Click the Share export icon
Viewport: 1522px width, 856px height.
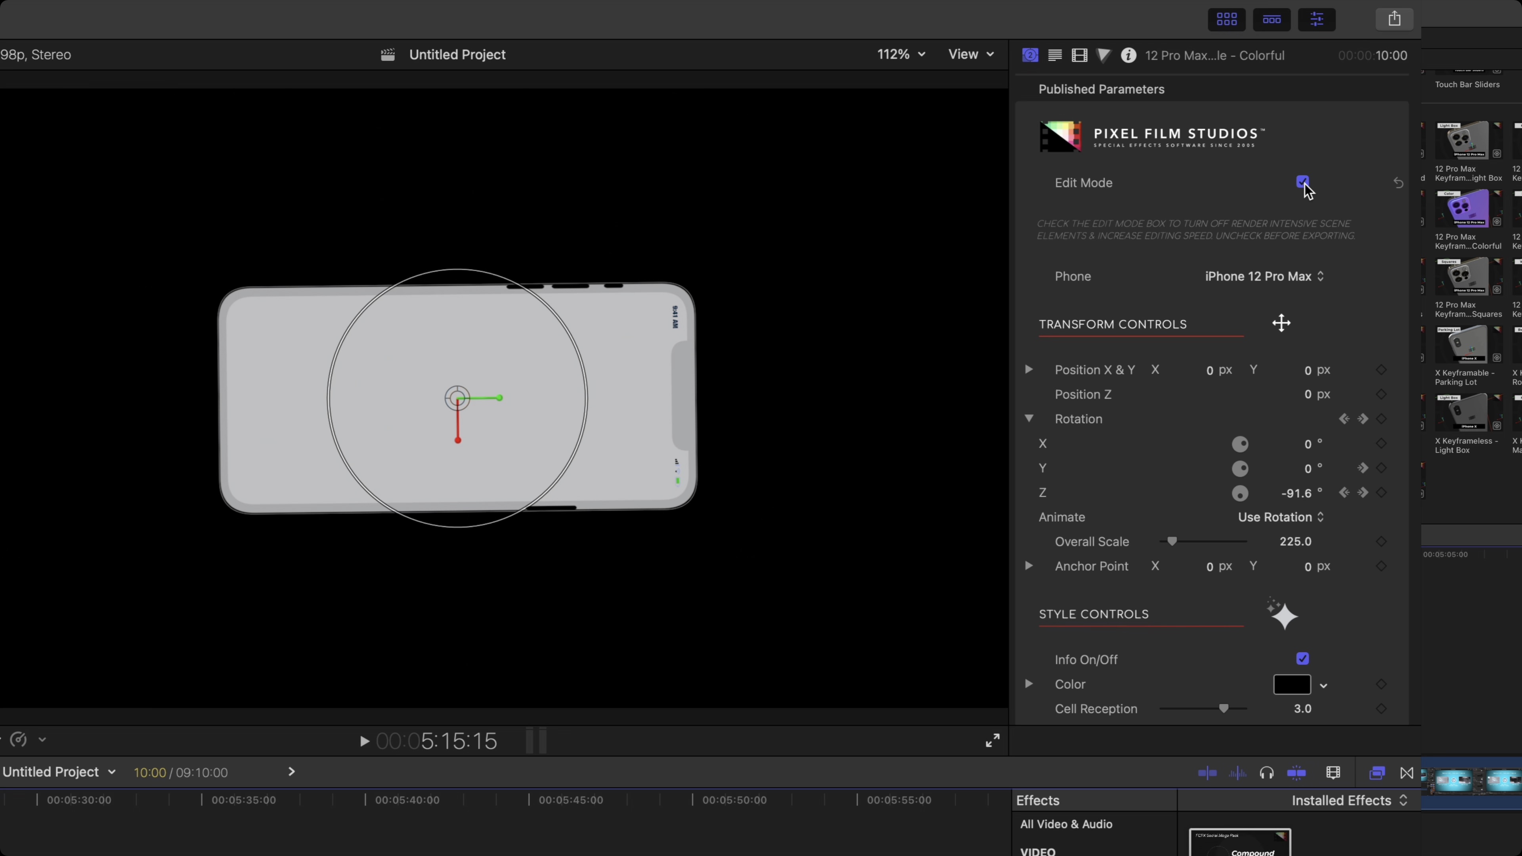[x=1394, y=19]
